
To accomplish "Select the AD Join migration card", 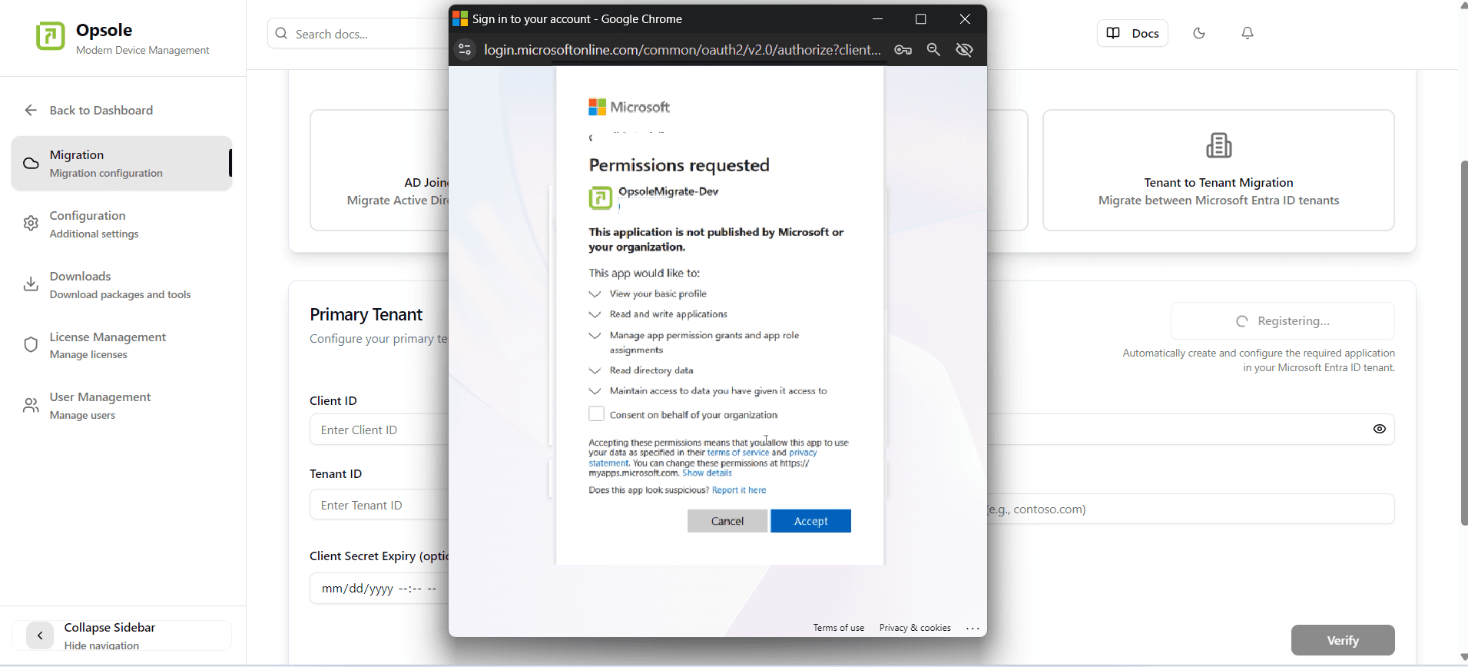I will point(379,170).
